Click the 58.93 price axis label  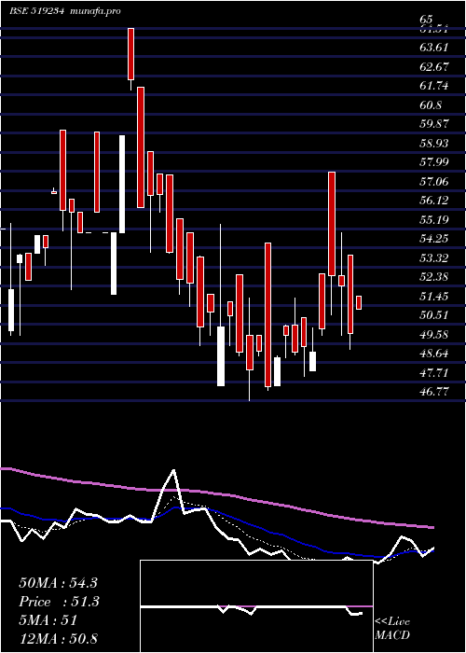[434, 143]
